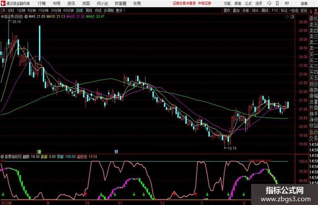Open the customer service headset icon
The image size is (318, 205).
coord(269,3)
